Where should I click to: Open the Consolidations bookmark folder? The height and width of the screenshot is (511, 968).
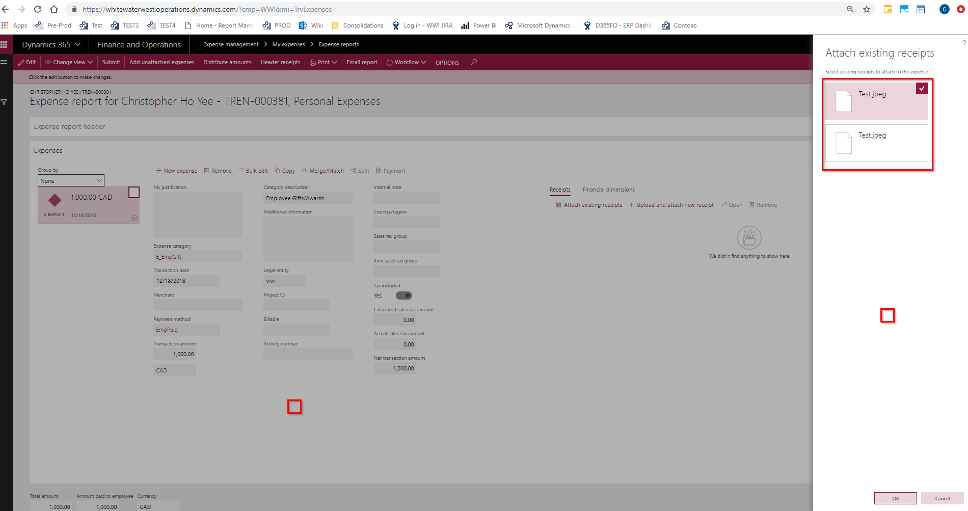pos(358,25)
